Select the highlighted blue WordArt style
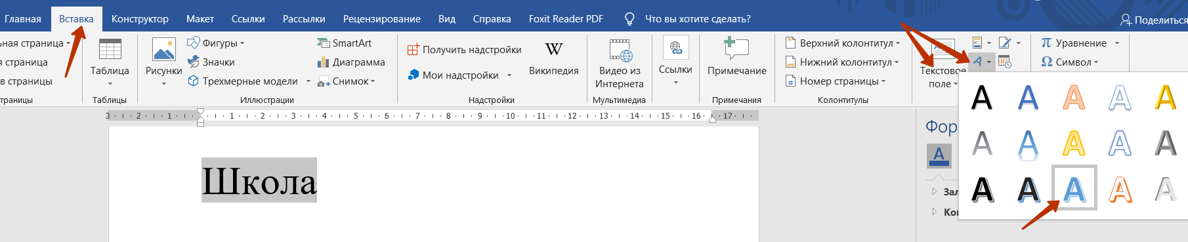 1074,188
